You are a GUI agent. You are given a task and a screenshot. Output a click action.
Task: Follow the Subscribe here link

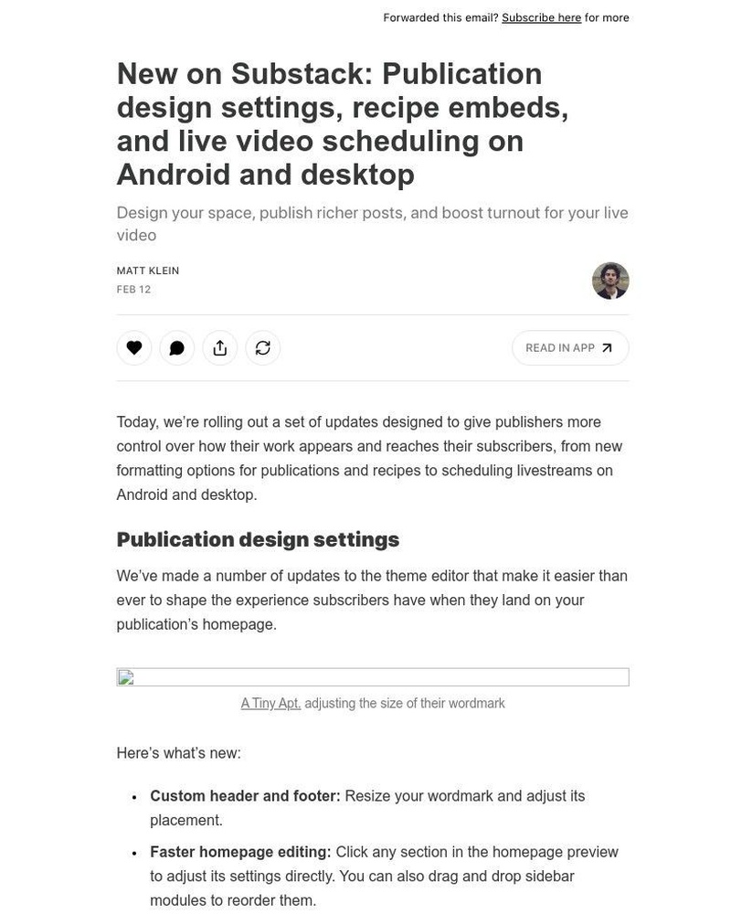541,16
